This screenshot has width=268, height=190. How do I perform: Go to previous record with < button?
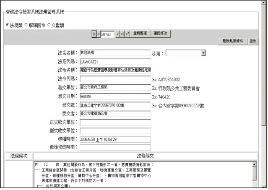(x=99, y=34)
